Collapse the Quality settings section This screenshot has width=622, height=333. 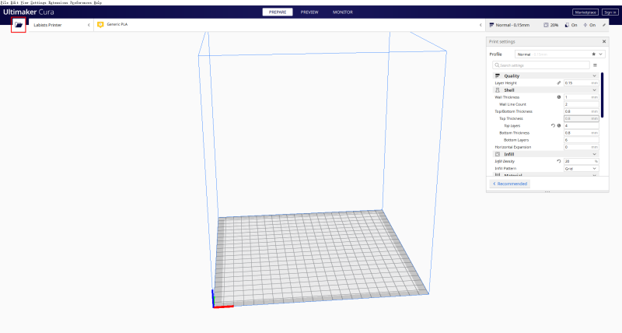pos(594,75)
